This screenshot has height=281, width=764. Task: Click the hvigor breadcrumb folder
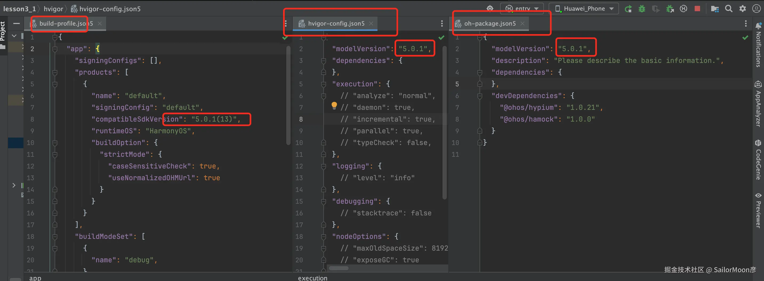click(x=53, y=9)
